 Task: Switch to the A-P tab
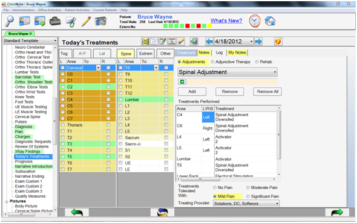(82, 54)
